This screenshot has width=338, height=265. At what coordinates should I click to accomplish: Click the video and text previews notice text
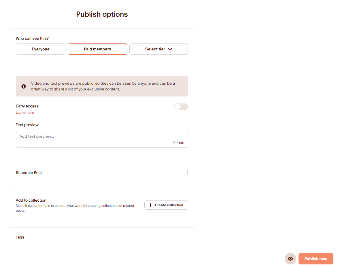pos(103,86)
